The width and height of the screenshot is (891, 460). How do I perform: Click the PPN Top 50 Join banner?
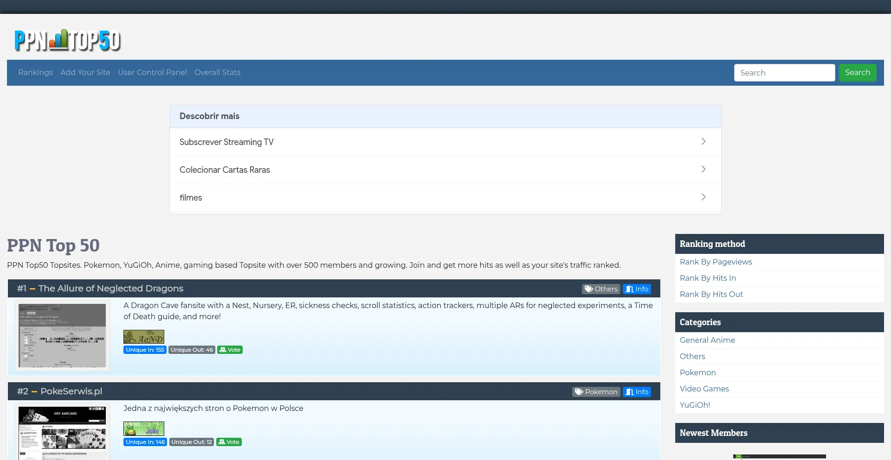point(144,428)
